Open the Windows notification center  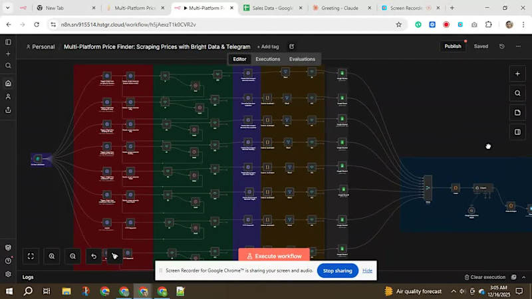[519, 291]
